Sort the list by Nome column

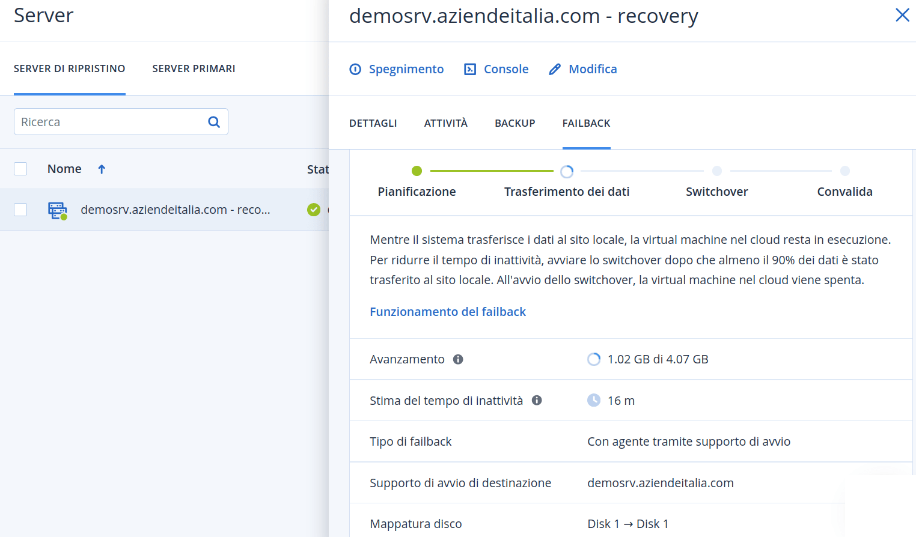64,169
